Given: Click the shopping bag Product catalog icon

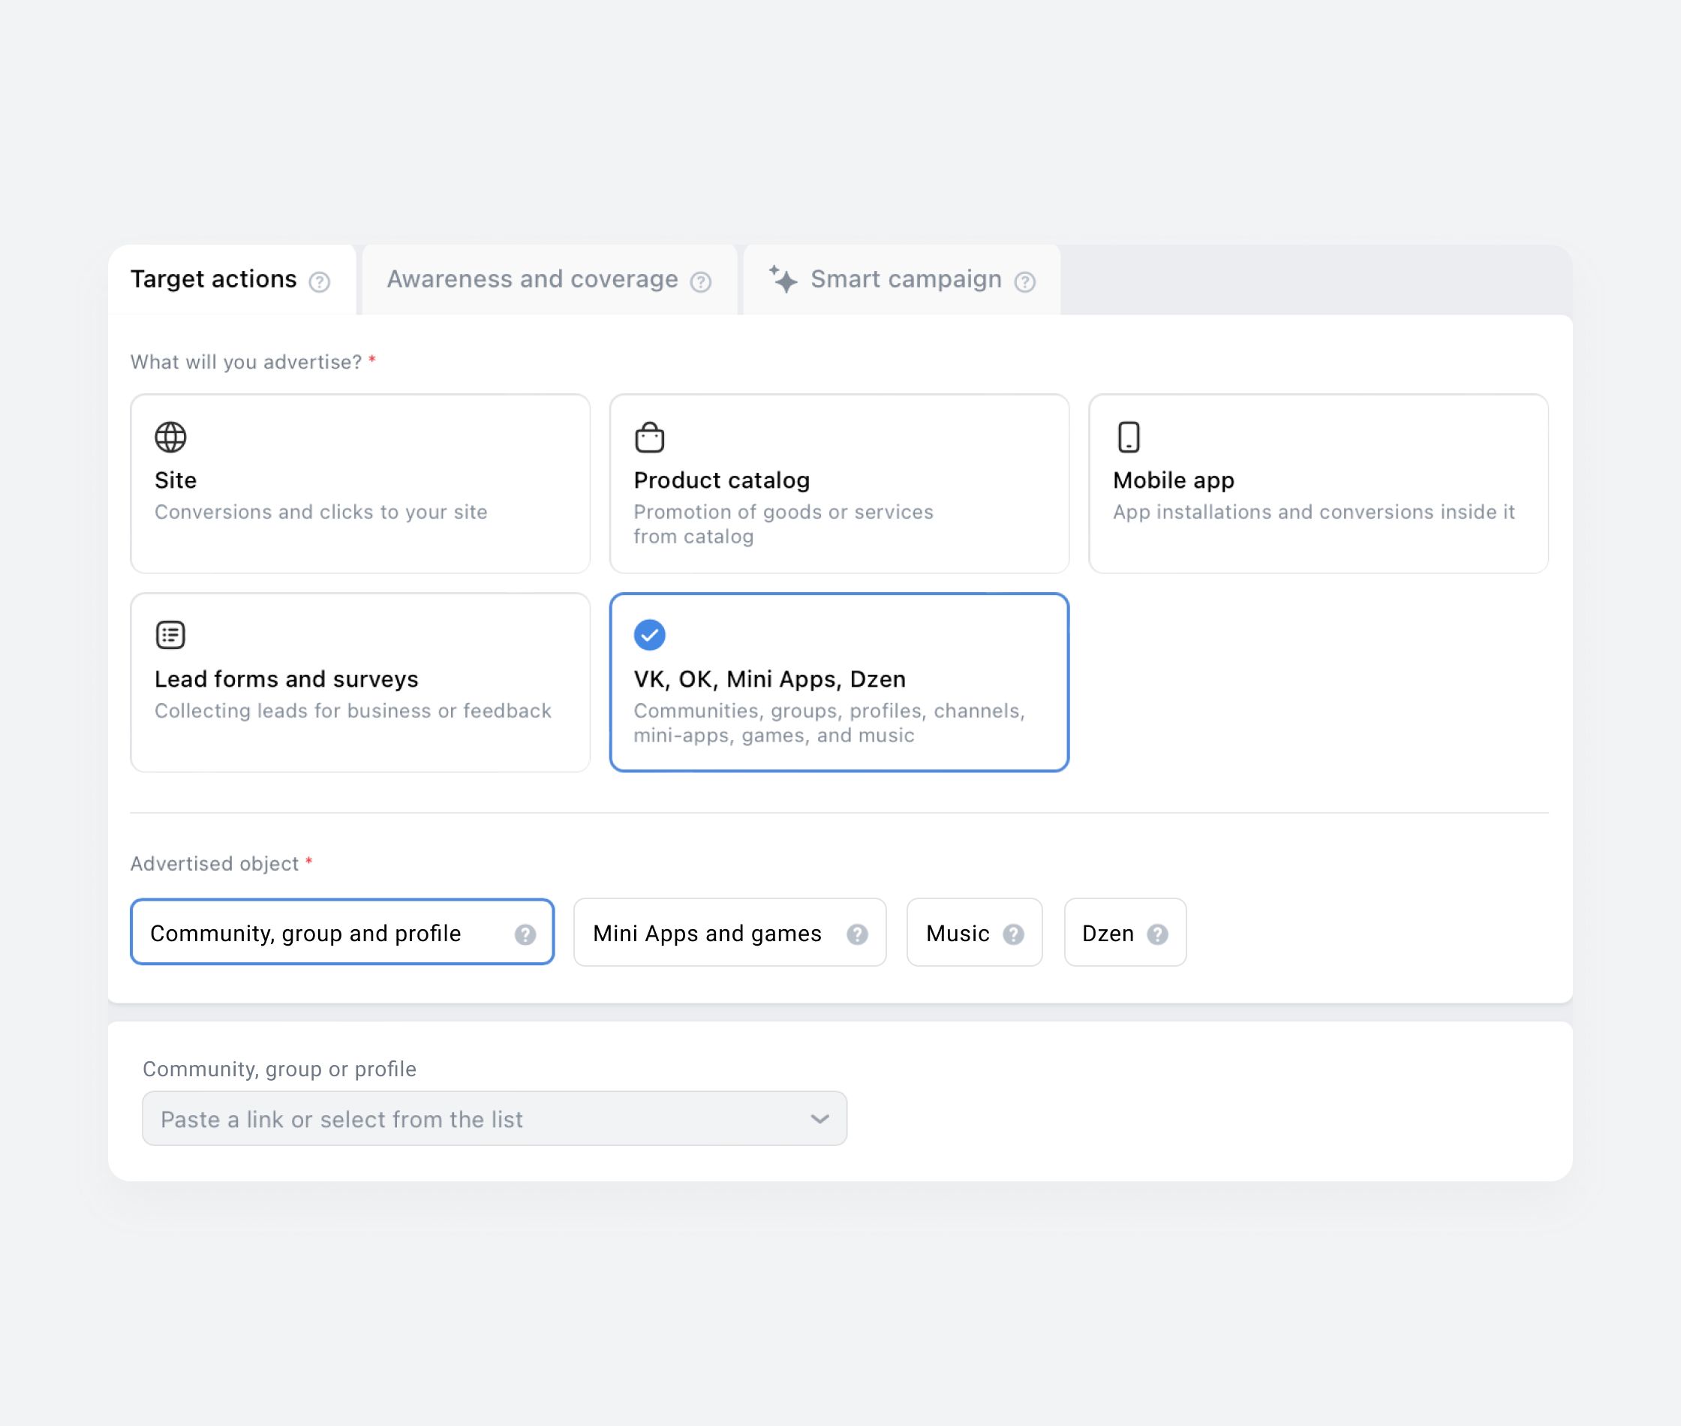Looking at the screenshot, I should 649,438.
